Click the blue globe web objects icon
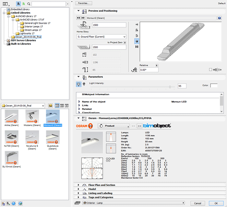 (x=14, y=203)
